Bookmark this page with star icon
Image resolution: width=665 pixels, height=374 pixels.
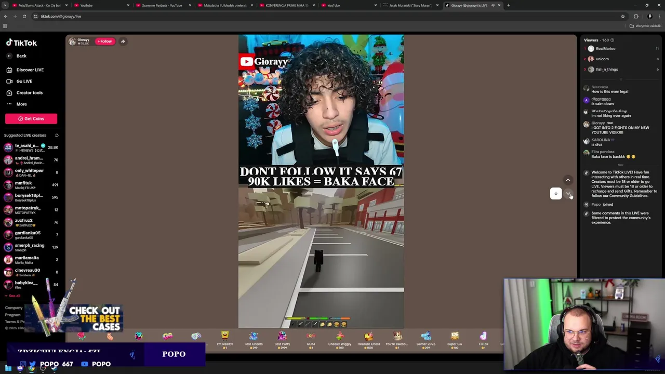(622, 16)
